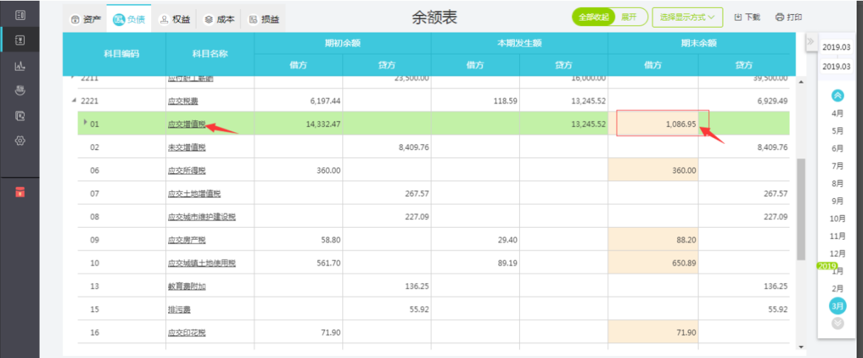Open the chart reports icon in sidebar

(x=20, y=66)
